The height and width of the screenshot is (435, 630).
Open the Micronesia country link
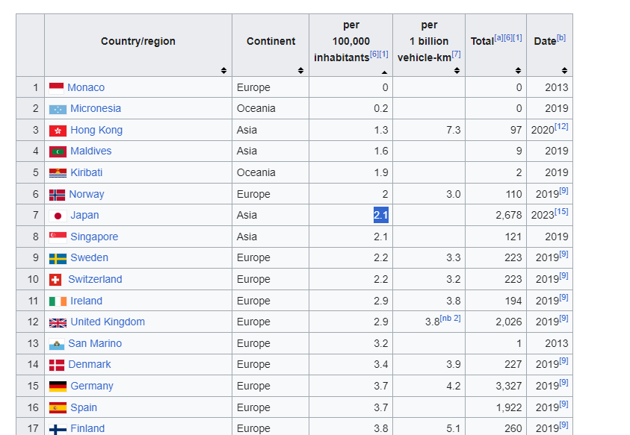point(96,108)
